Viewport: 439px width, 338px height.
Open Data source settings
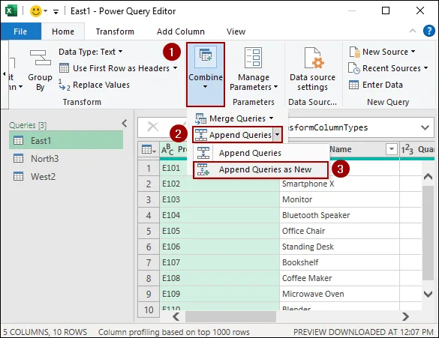pos(312,69)
